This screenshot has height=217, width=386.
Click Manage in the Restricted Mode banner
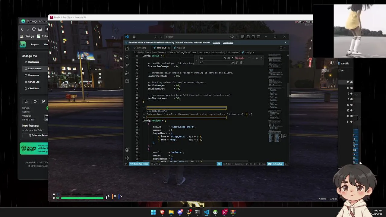pos(216,42)
